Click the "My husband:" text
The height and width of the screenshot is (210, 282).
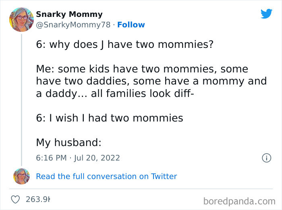tap(68, 142)
